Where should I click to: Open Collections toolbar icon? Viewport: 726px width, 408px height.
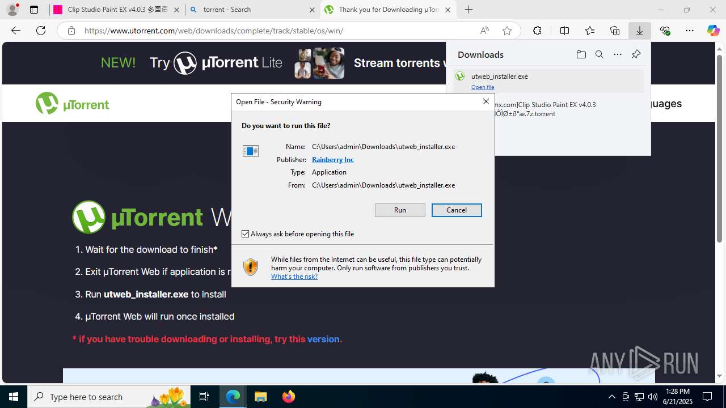615,31
